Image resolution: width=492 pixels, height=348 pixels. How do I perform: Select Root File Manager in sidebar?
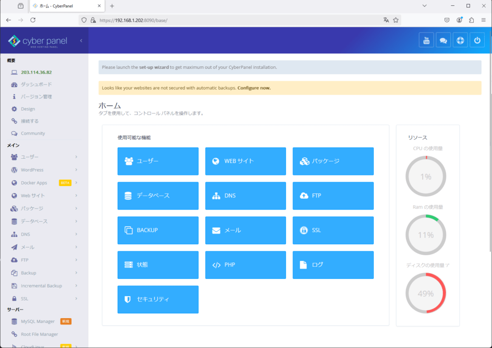click(x=39, y=334)
